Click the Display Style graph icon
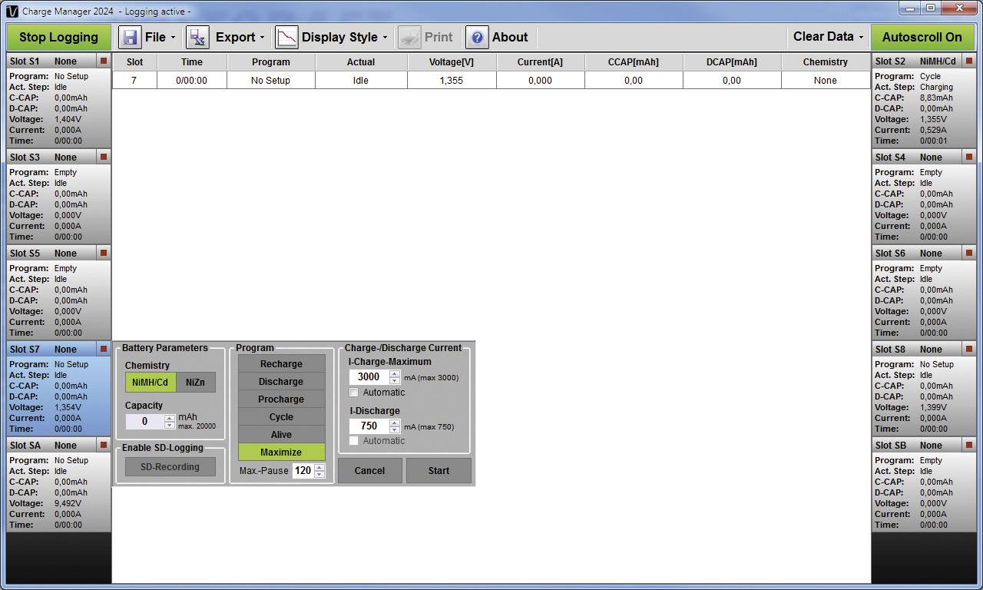983x590 pixels. (x=286, y=36)
